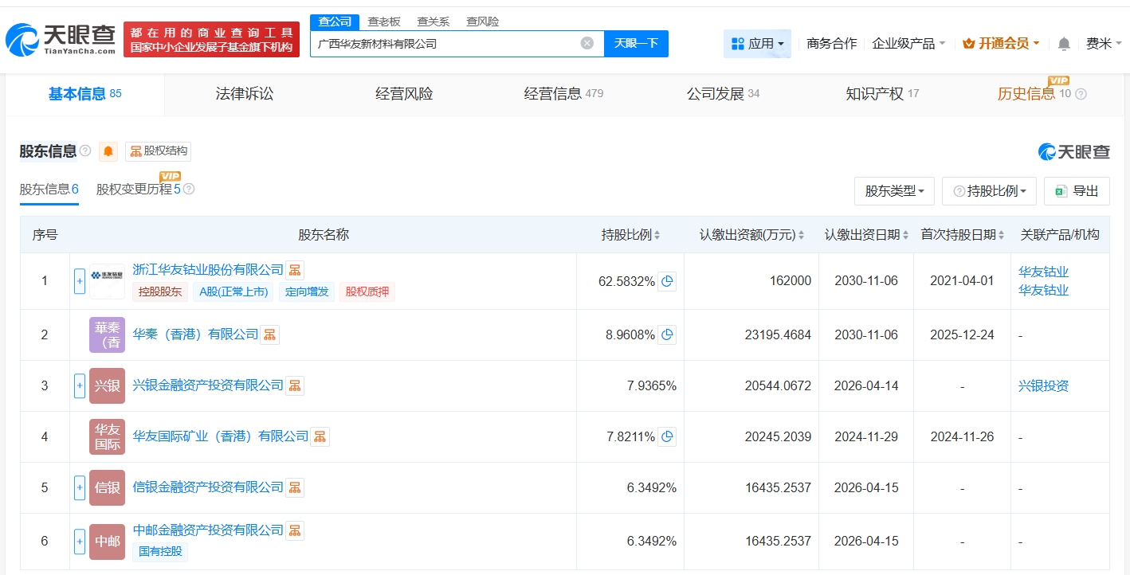Screen dimensions: 1130x575
Task: Click the 华友国际 logo tile
Action: click(107, 436)
